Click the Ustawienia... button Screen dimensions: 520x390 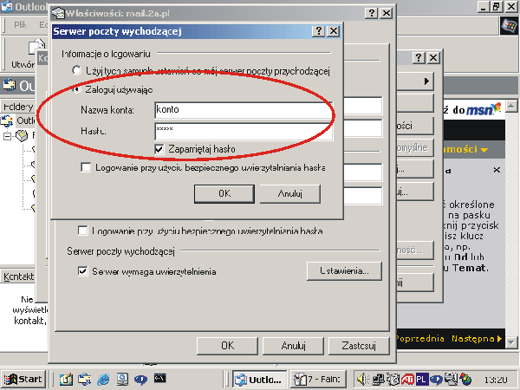pos(343,271)
